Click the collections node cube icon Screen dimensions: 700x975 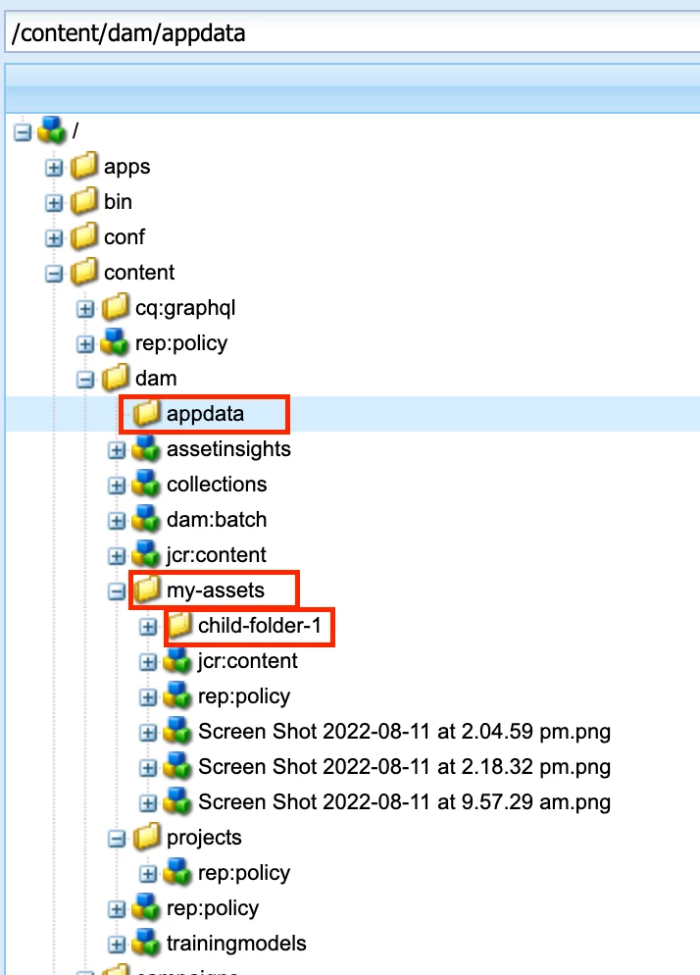pos(147,484)
